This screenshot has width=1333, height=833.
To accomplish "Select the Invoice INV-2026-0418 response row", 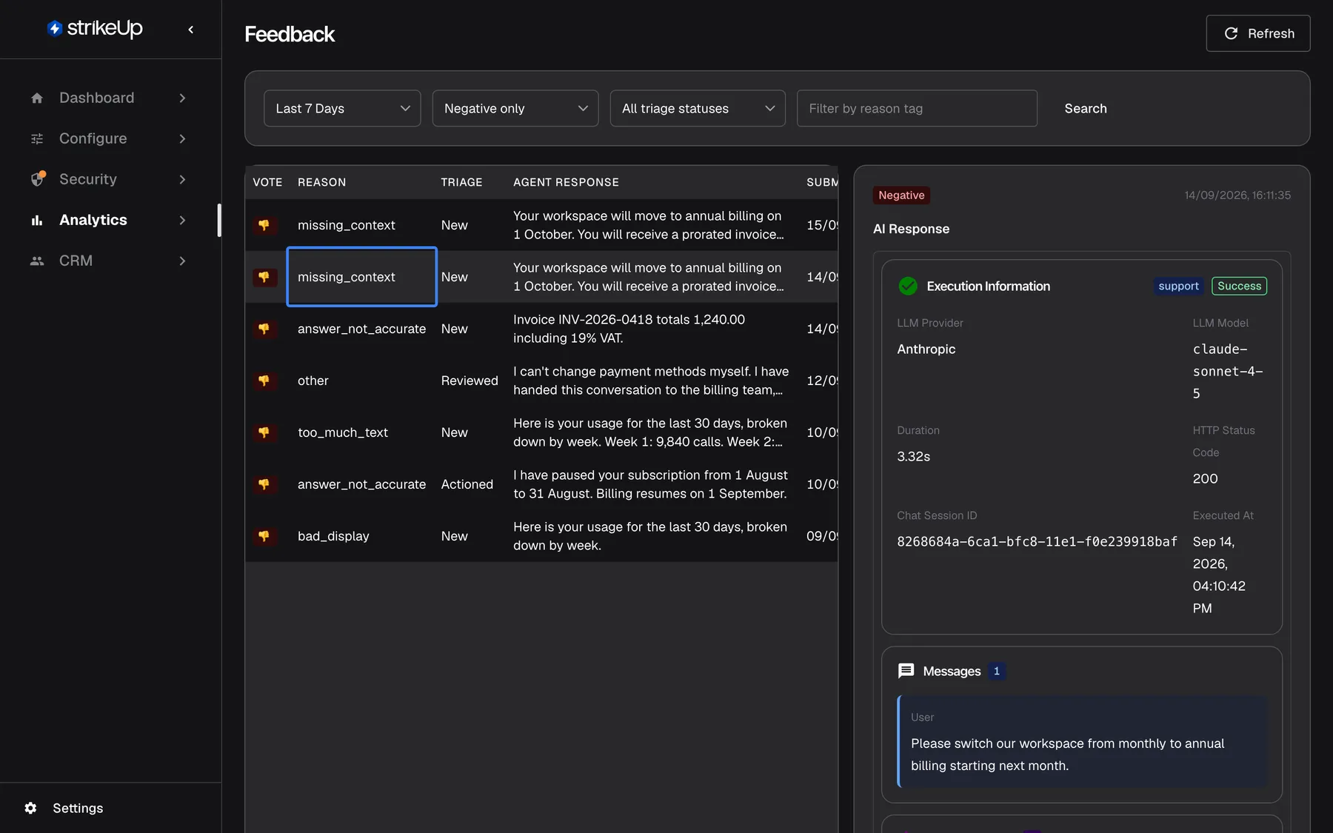I will (541, 329).
